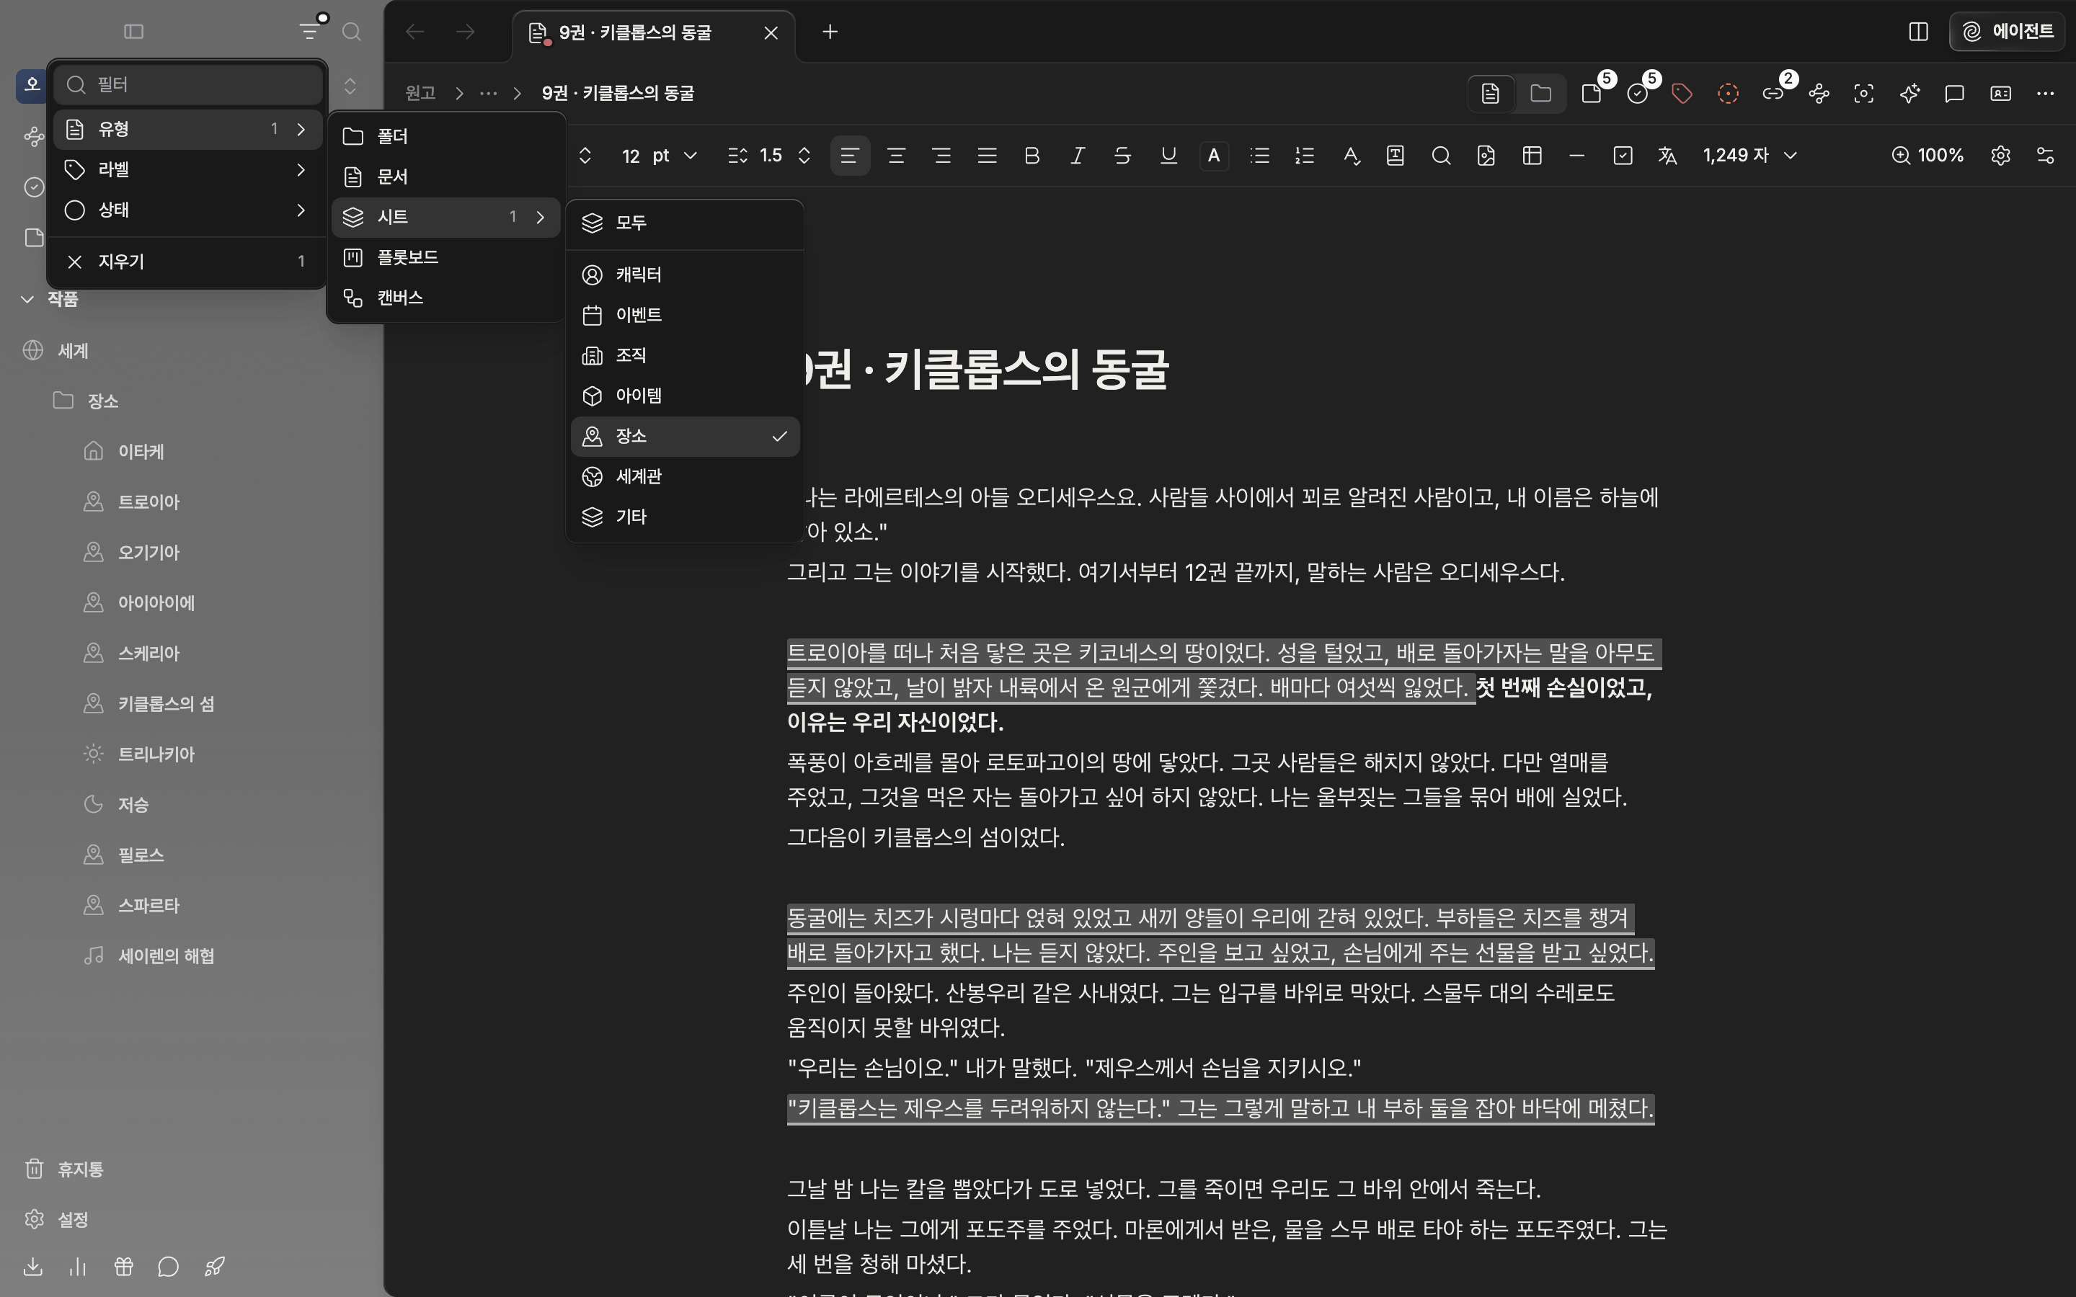Viewport: 2076px width, 1297px height.
Task: Adjust the line spacing 1.5 stepper
Action: tap(804, 155)
